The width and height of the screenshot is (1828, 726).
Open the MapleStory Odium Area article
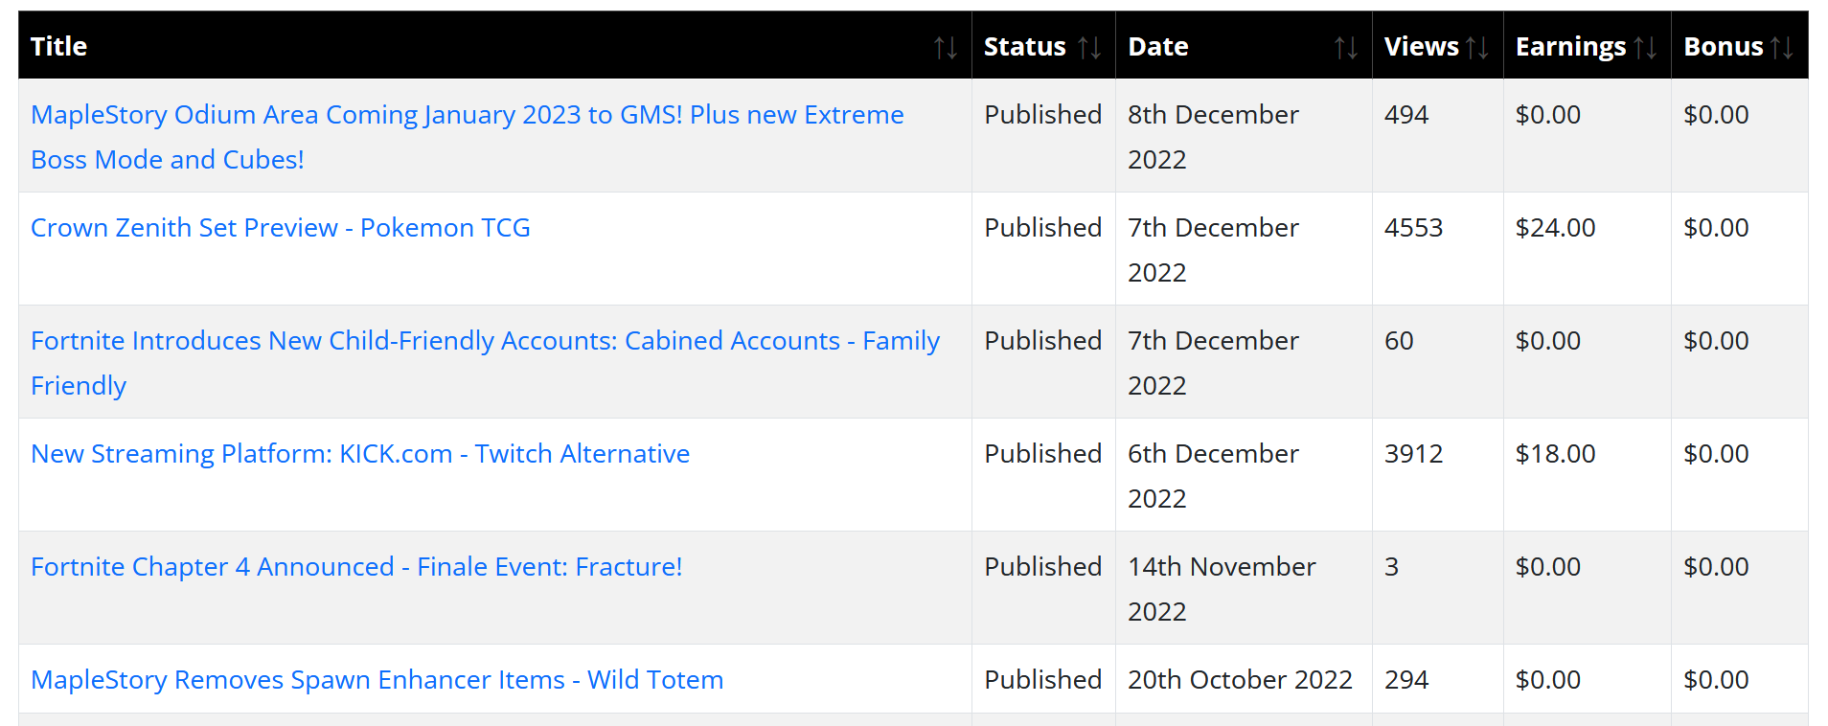click(467, 115)
